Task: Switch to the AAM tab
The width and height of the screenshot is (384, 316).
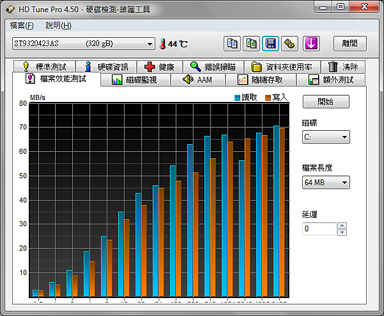Action: click(x=198, y=79)
